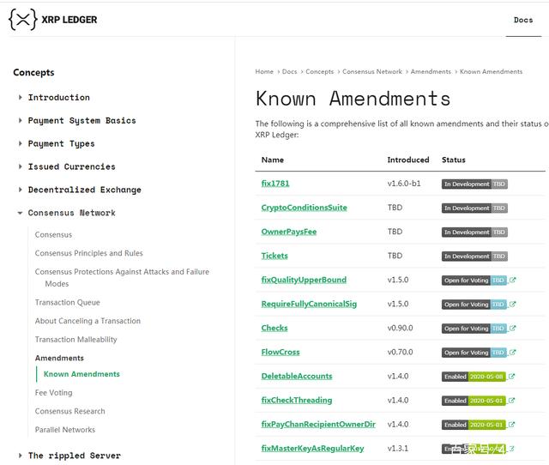Open Consensus Protections Against Attacks page

(x=122, y=278)
